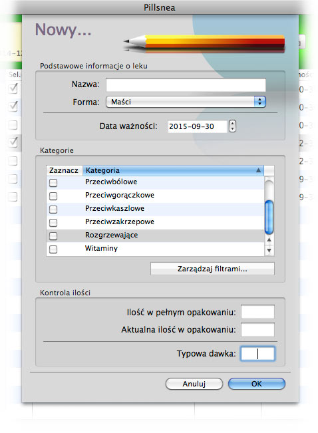Viewport: 318px width, 433px height.
Task: Check the Przeciwzakrzepowe category checkbox
Action: pos(53,222)
